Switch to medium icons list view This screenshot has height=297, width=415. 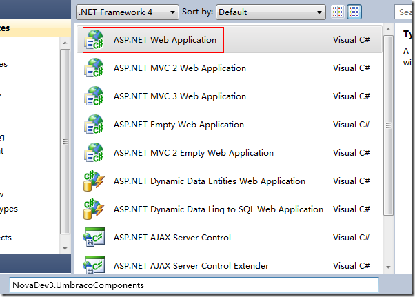point(354,12)
